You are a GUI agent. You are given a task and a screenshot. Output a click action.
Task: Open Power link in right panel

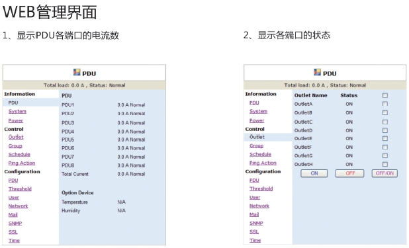[x=257, y=120]
